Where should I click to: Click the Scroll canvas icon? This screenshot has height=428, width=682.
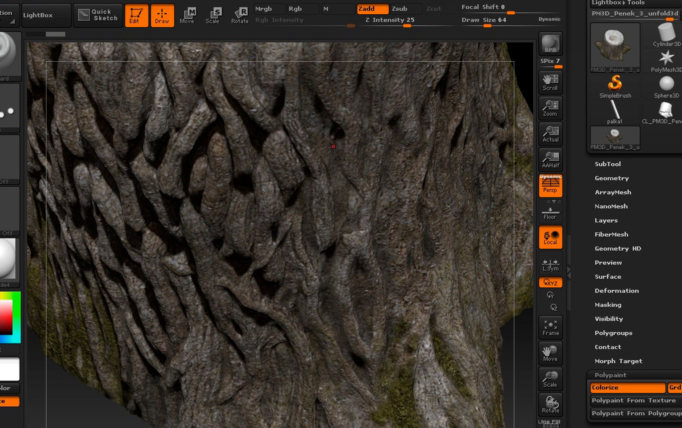tap(550, 82)
